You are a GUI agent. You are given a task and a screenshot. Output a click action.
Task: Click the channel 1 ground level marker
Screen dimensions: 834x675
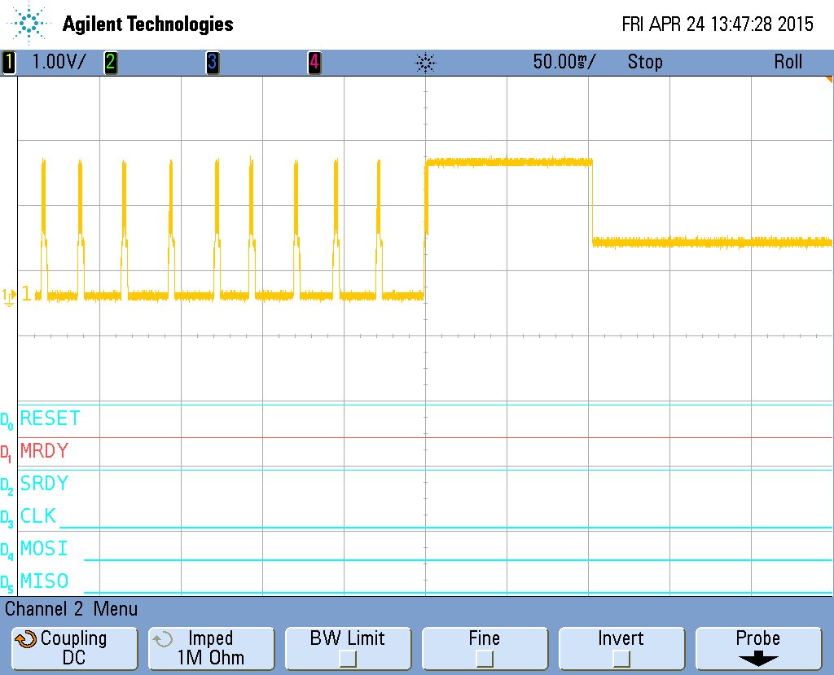pyautogui.click(x=9, y=297)
